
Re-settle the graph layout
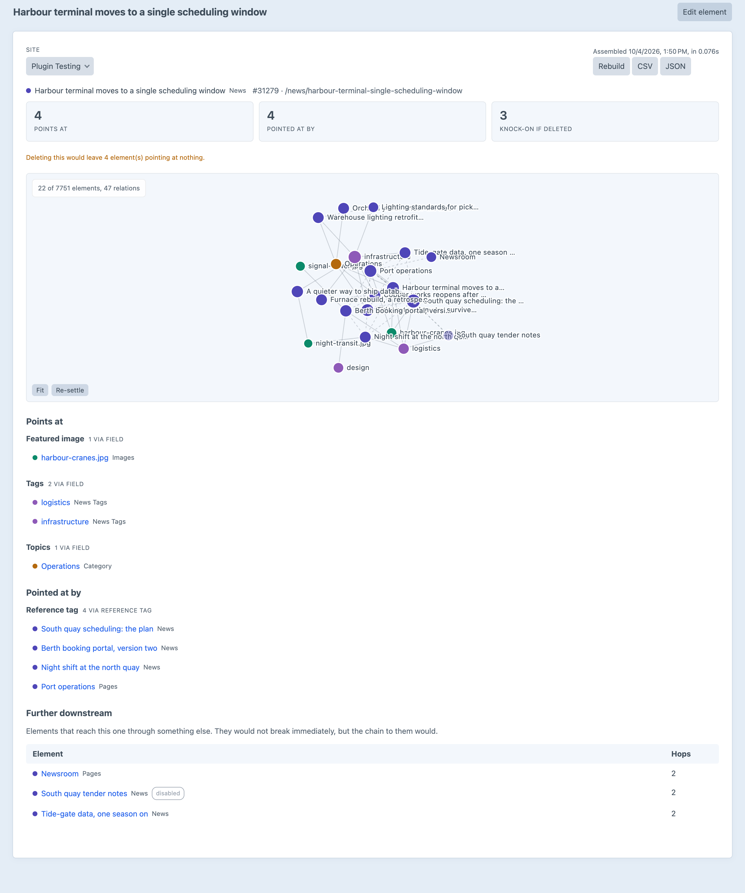(x=70, y=390)
